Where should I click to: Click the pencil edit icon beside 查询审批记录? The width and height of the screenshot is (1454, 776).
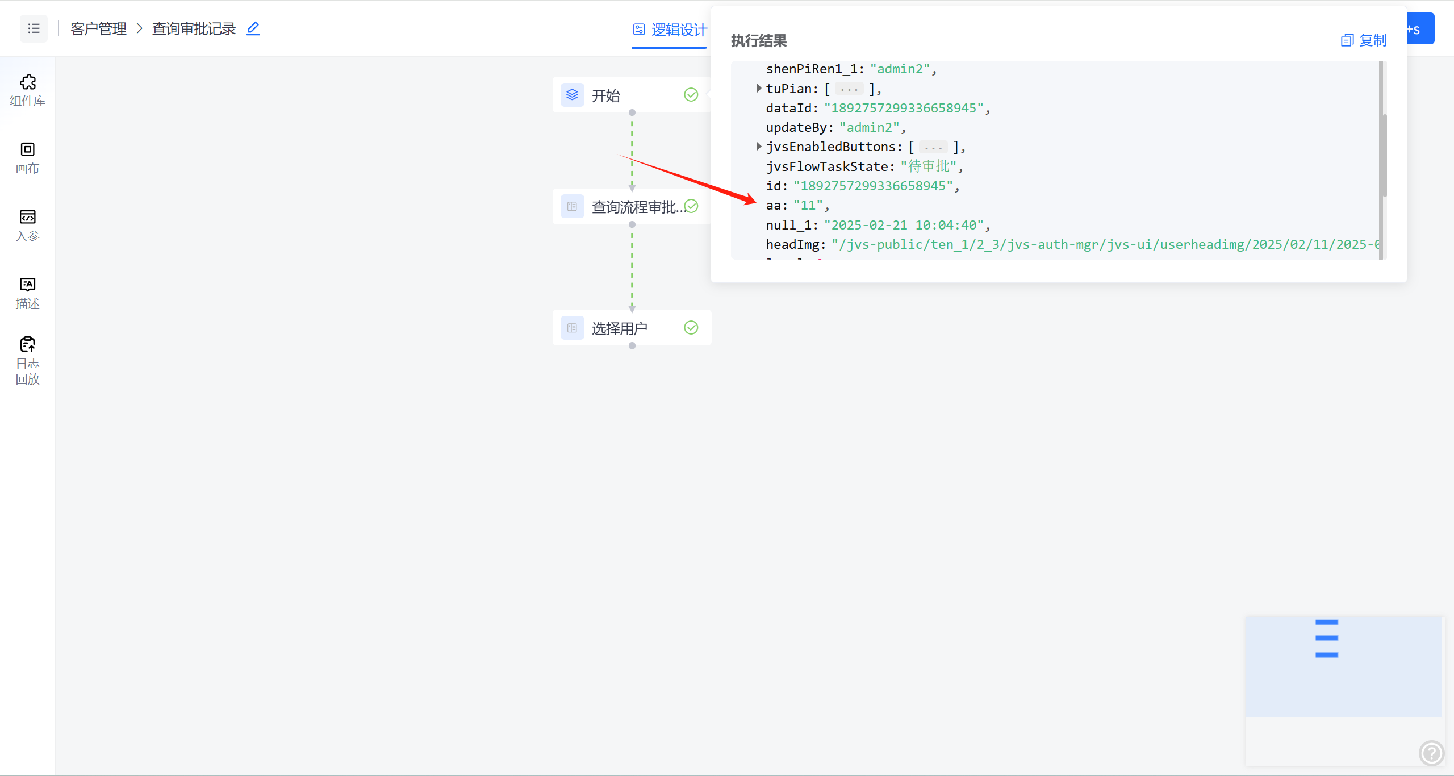pyautogui.click(x=253, y=28)
